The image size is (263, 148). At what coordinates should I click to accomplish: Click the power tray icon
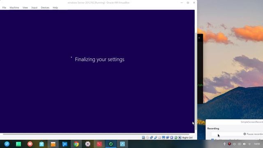click(234, 144)
